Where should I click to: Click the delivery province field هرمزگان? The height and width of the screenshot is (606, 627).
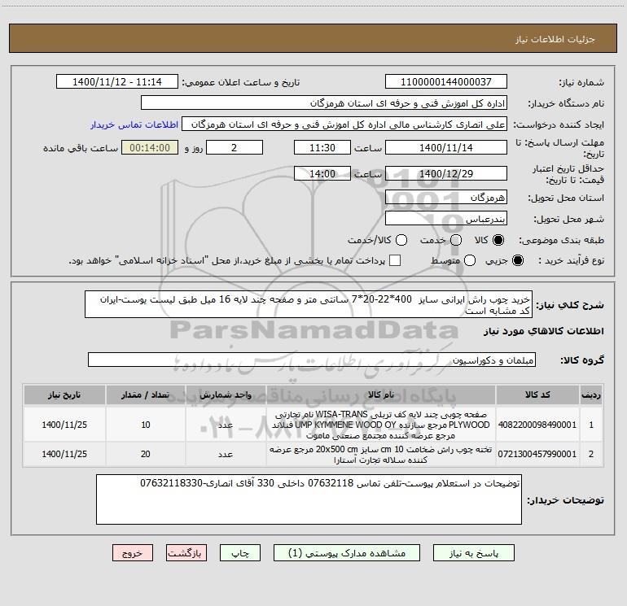pos(446,198)
